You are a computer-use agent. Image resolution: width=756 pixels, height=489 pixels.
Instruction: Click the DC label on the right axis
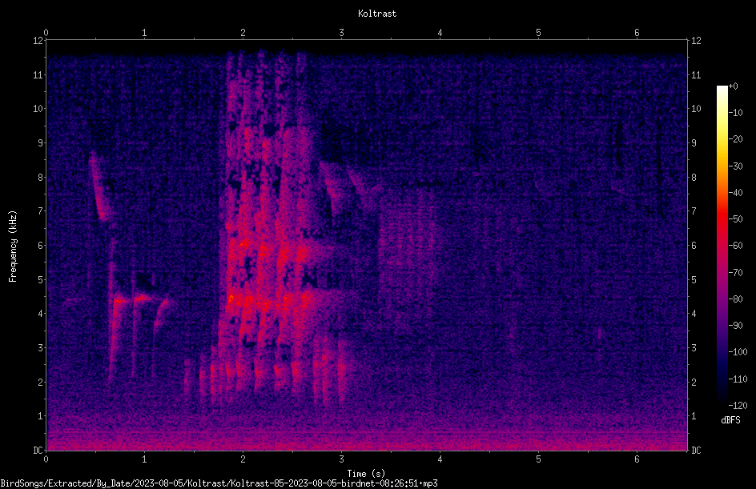pyautogui.click(x=696, y=450)
